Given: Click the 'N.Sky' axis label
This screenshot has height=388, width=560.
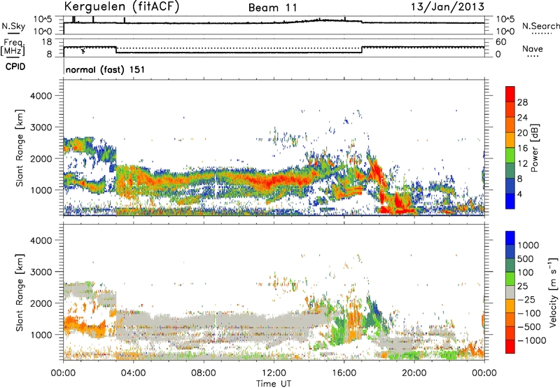Looking at the screenshot, I should (13, 26).
